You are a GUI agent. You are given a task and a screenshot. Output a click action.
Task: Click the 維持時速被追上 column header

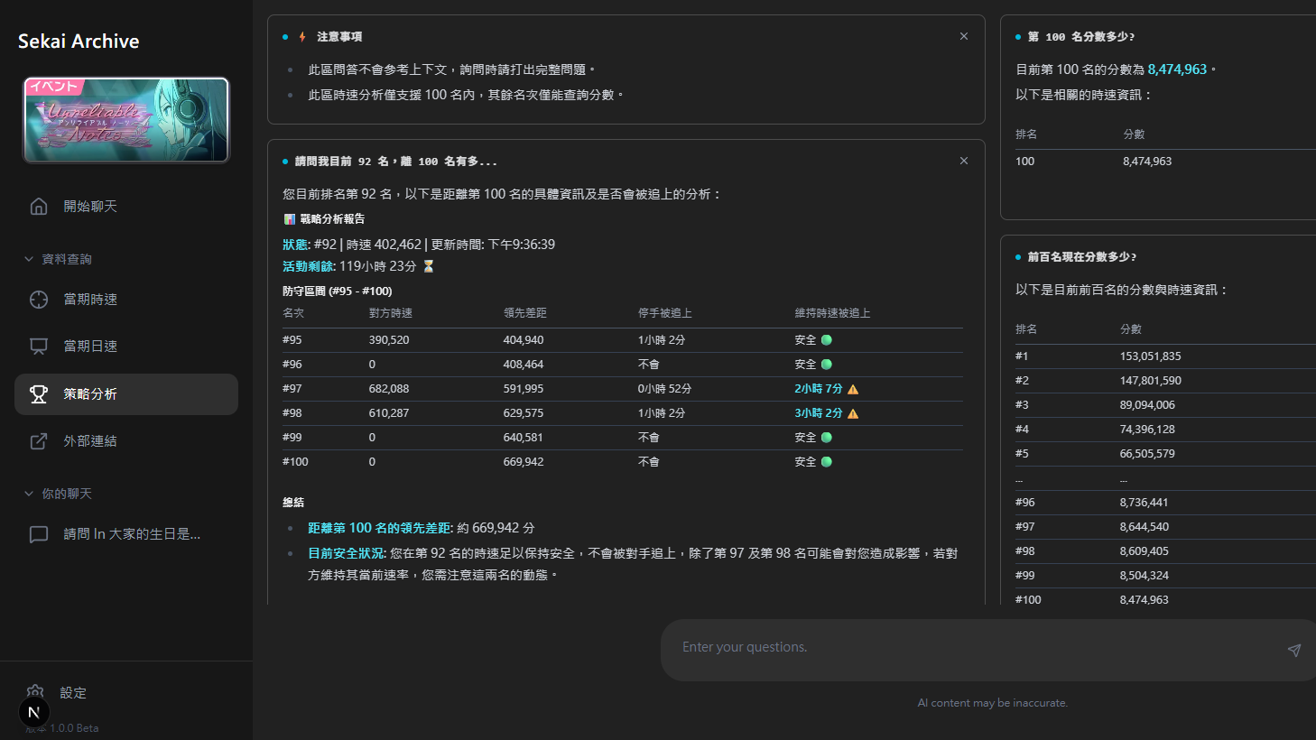pyautogui.click(x=832, y=313)
